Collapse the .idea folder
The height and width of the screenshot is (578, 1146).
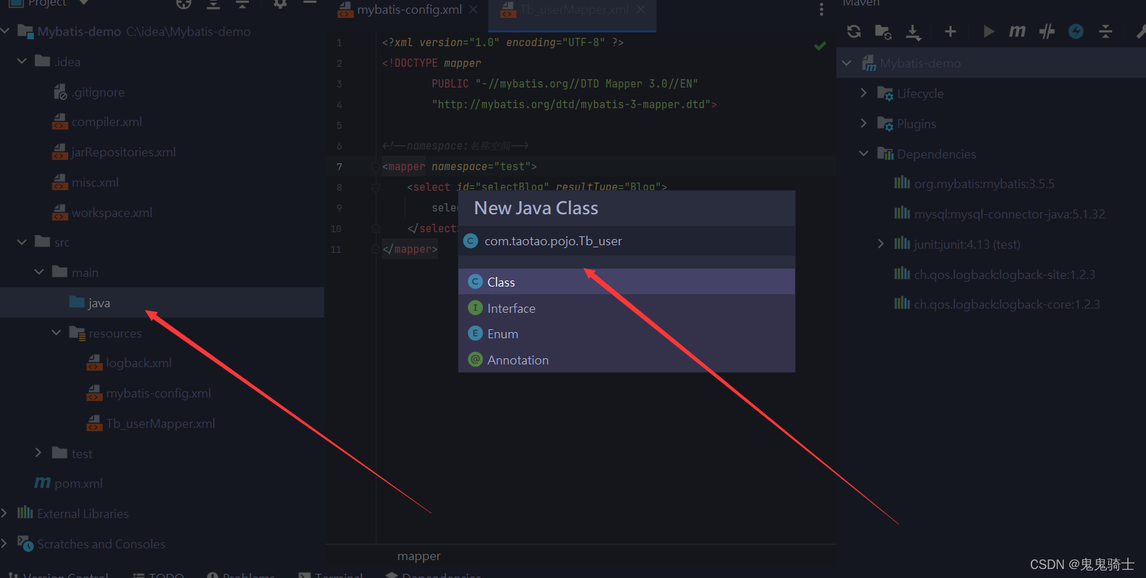(22, 61)
